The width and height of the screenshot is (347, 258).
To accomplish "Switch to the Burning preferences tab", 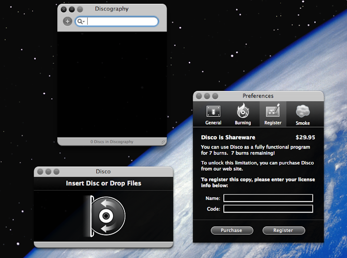I will 242,115.
